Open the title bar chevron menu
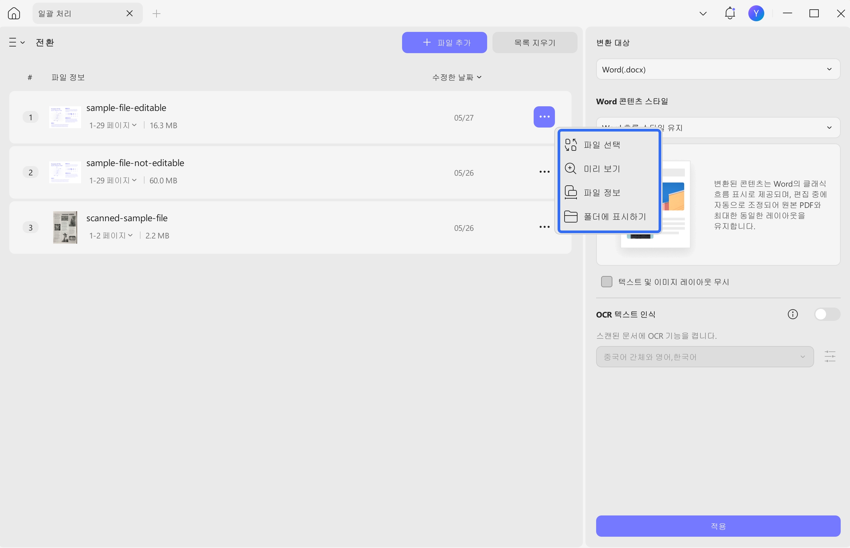The height and width of the screenshot is (548, 850). coord(703,14)
